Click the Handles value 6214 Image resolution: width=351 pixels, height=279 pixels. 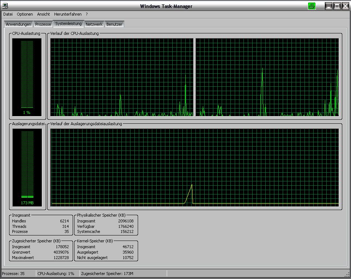(x=64, y=221)
